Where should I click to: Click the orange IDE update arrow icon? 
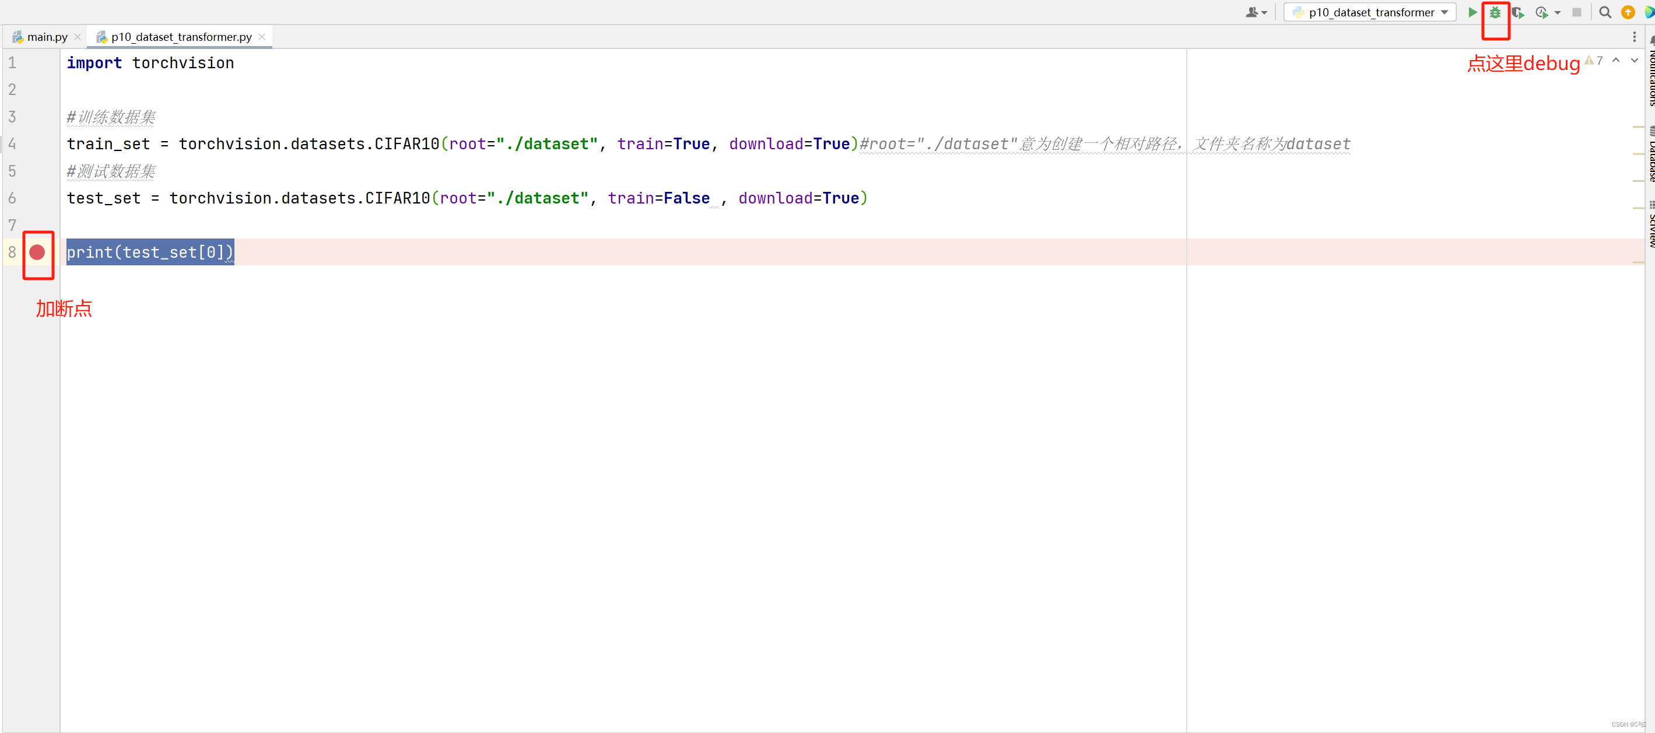[x=1628, y=12]
